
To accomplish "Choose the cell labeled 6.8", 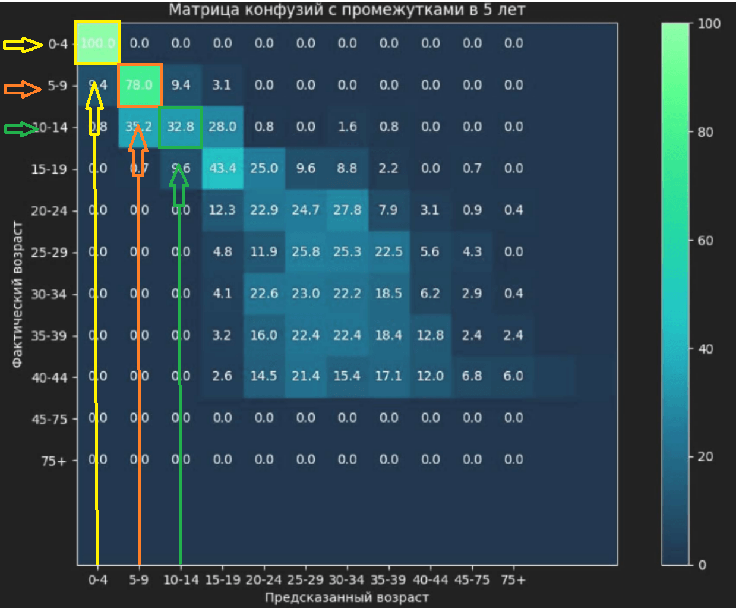I will pyautogui.click(x=472, y=376).
